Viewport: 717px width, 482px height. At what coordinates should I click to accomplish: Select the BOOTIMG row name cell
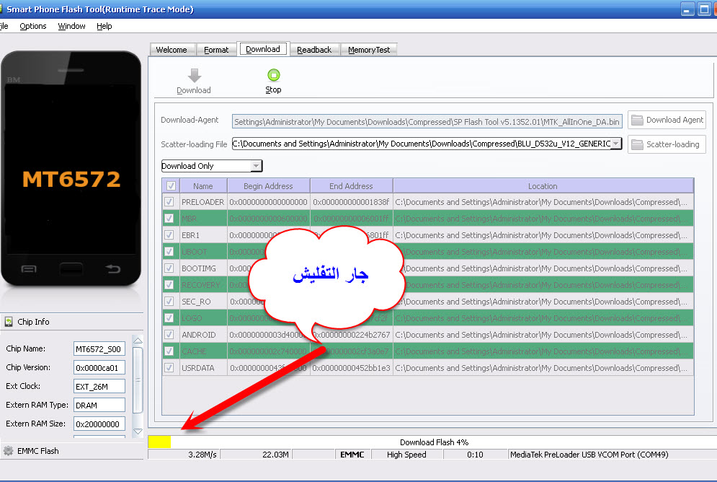(x=203, y=268)
